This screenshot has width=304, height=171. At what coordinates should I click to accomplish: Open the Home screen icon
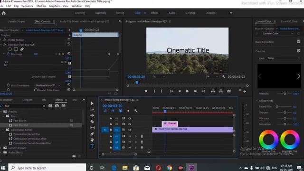[4, 13]
